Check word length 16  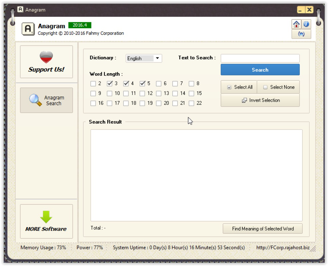point(93,103)
